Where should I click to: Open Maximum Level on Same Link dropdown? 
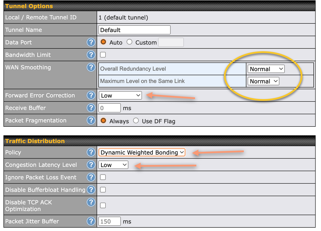[263, 81]
